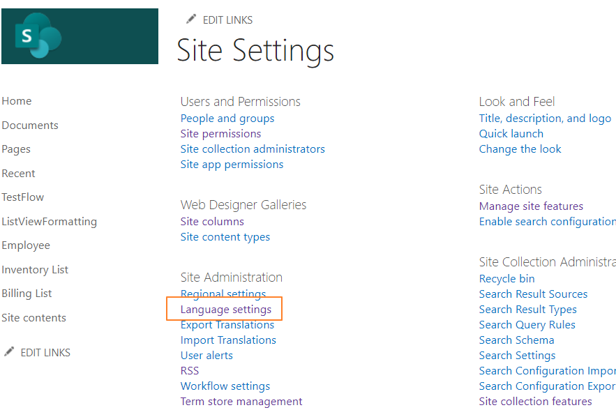Open Site permissions settings
This screenshot has width=616, height=410.
click(x=220, y=133)
